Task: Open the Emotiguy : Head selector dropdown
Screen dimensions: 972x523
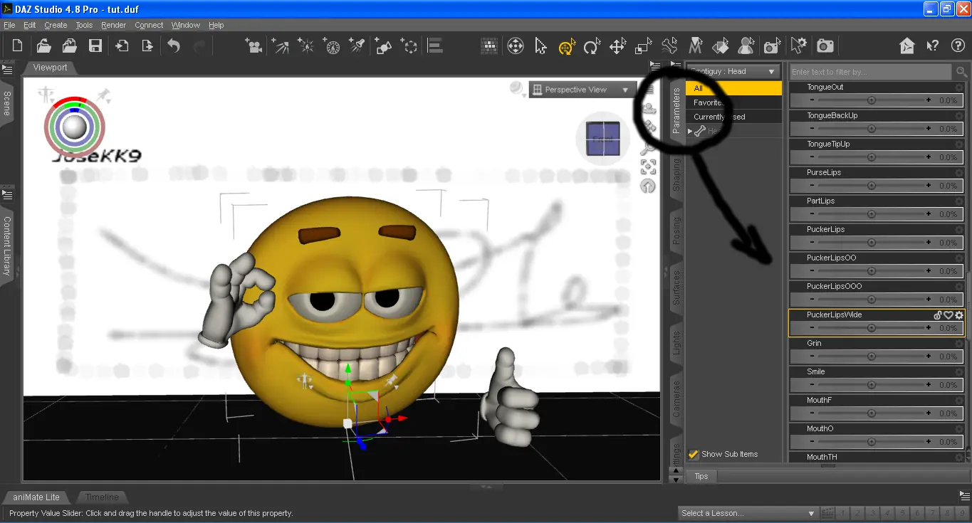Action: coord(733,71)
